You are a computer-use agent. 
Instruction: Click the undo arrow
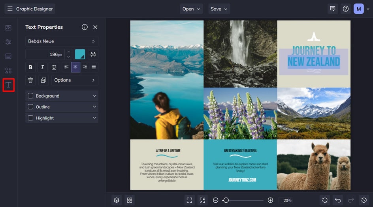[x=338, y=200]
